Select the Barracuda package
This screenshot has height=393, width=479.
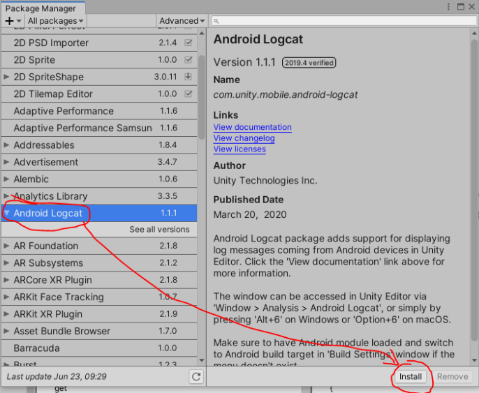point(99,348)
